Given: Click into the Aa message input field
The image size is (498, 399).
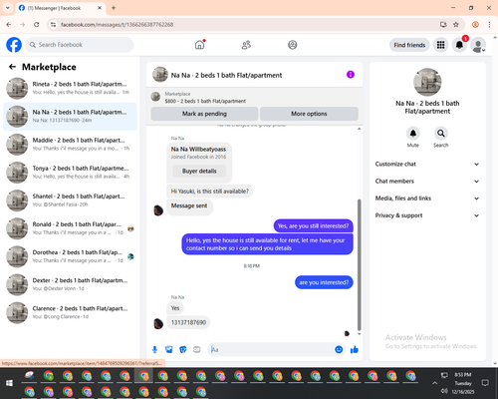Looking at the screenshot, I should 272,349.
